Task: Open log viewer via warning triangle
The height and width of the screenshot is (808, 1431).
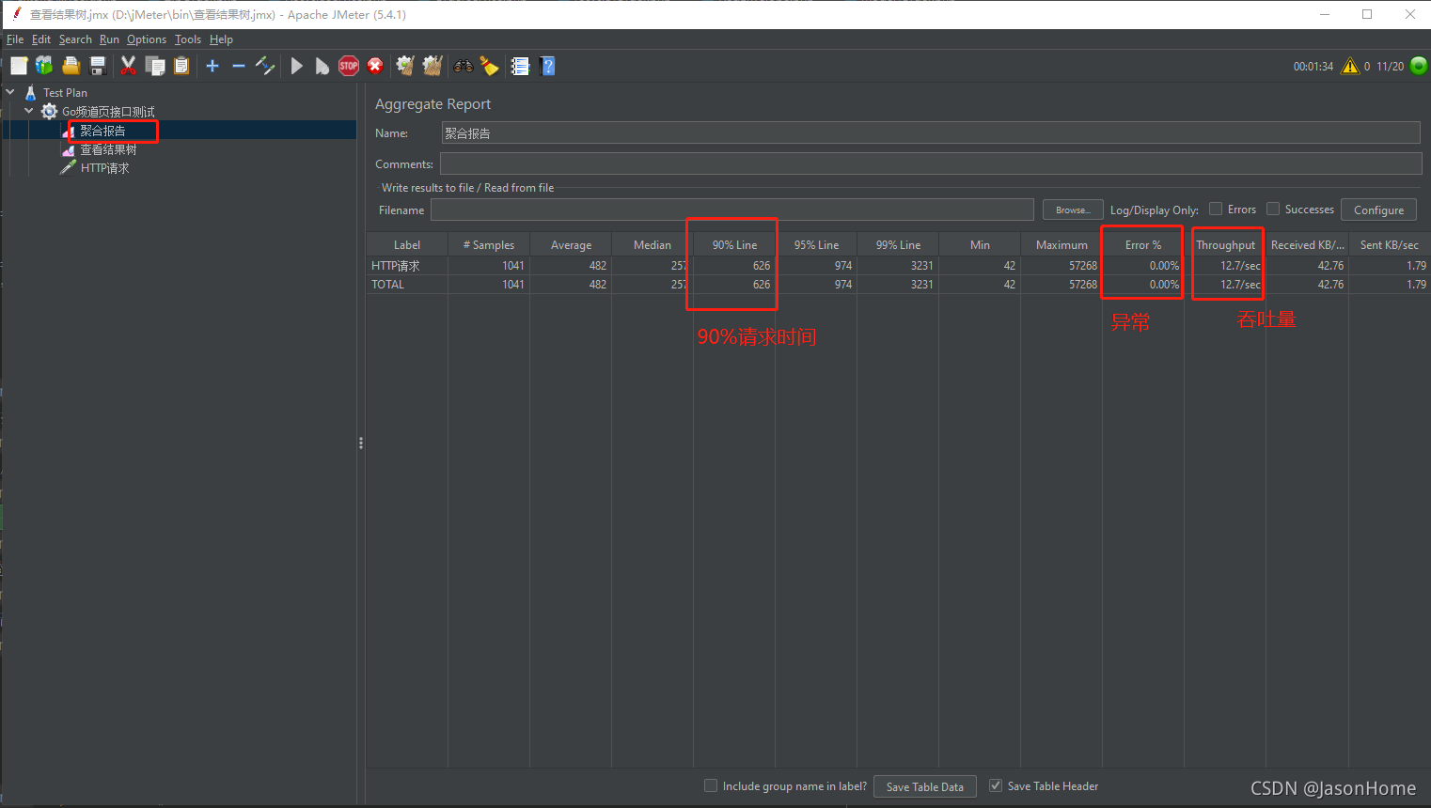Action: [x=1350, y=66]
